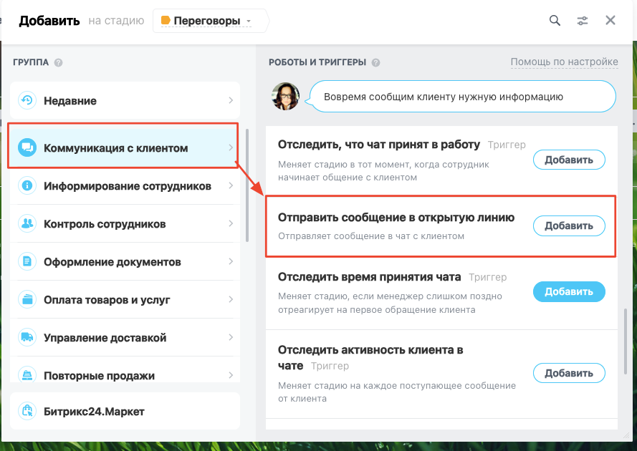
Task: Expand Повторные продажи chevron
Action: click(231, 375)
